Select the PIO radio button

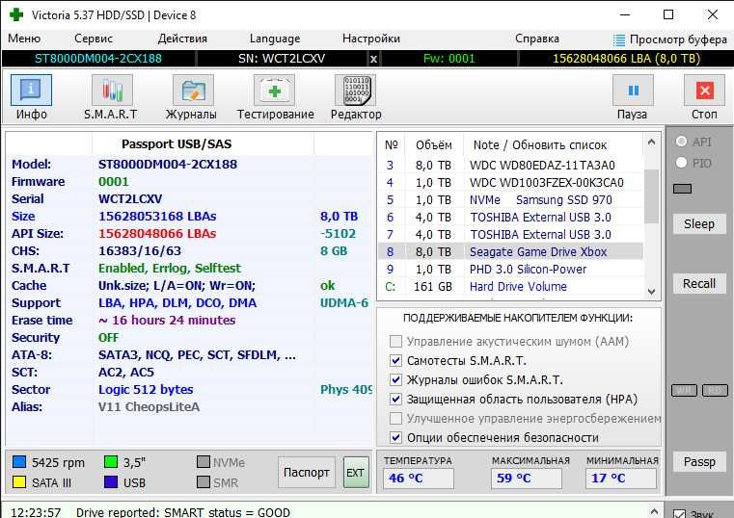coord(682,163)
